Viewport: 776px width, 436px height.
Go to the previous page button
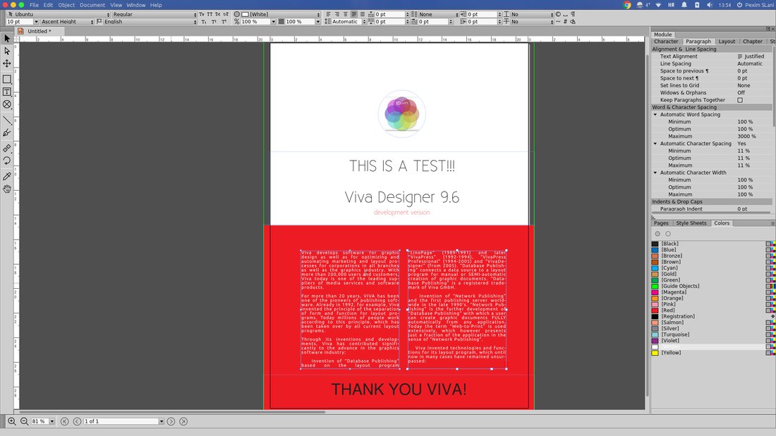(x=77, y=421)
